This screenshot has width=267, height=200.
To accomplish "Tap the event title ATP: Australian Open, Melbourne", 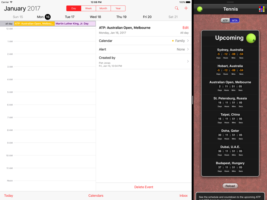I will point(125,28).
